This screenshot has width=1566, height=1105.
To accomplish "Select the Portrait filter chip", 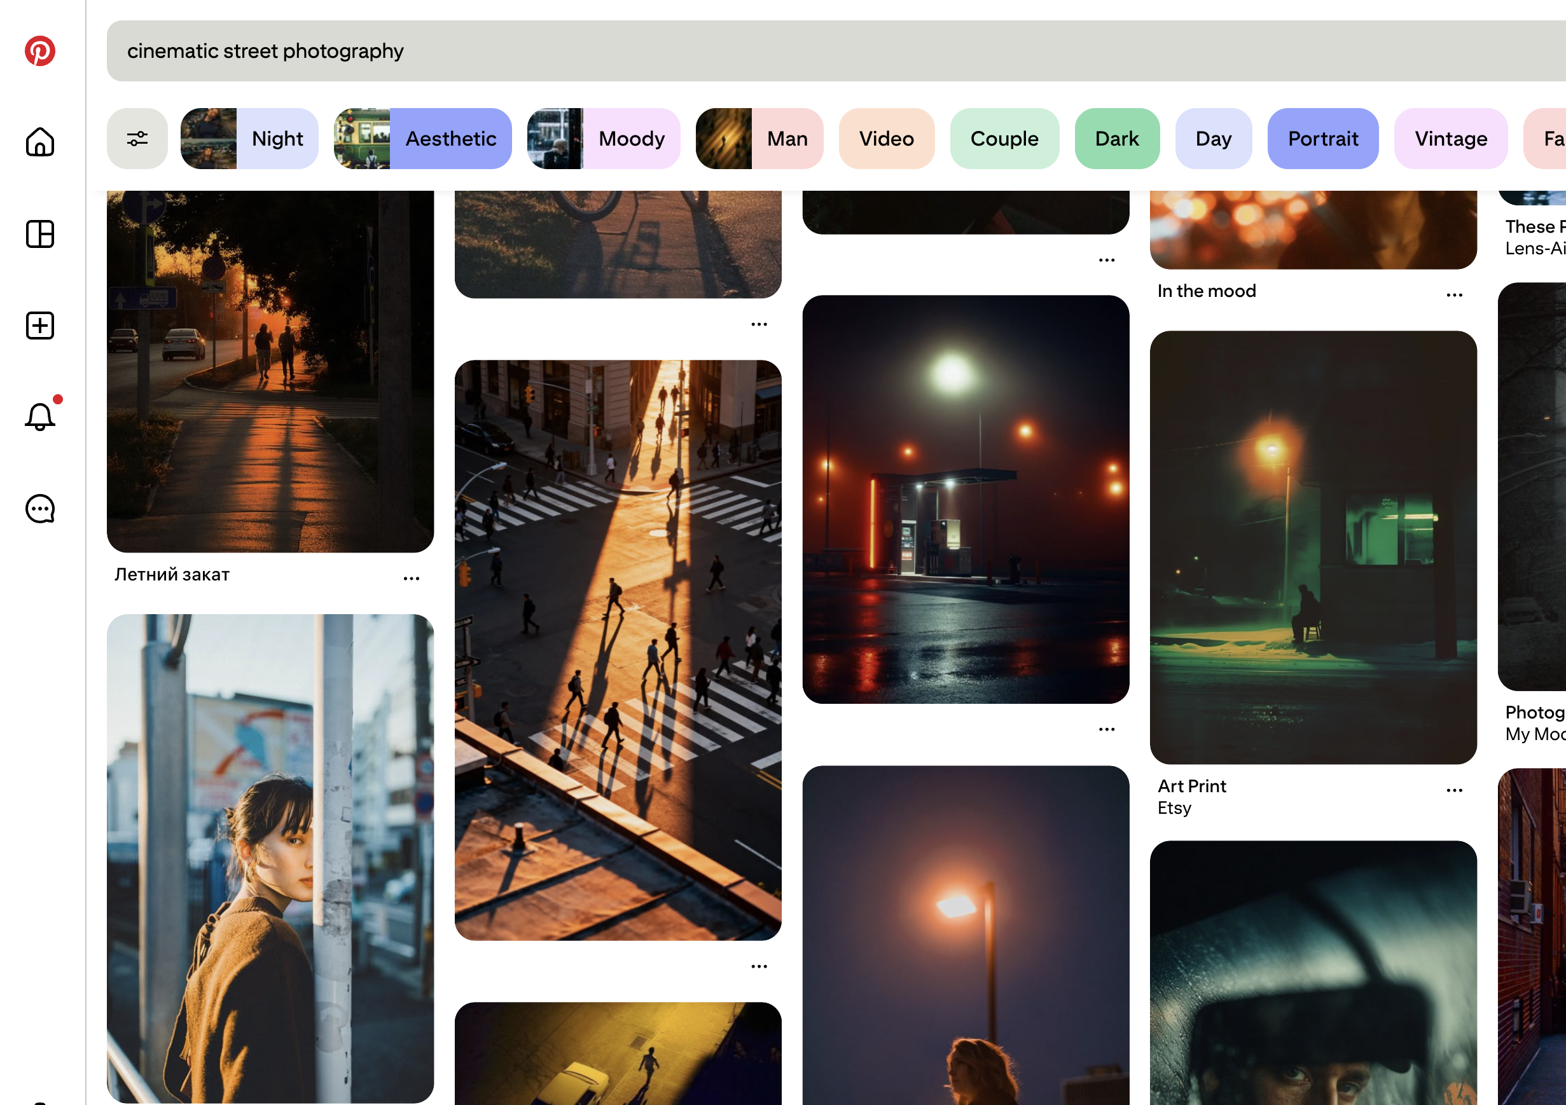I will (1323, 139).
